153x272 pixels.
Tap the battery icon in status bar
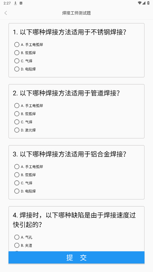click(148, 3)
